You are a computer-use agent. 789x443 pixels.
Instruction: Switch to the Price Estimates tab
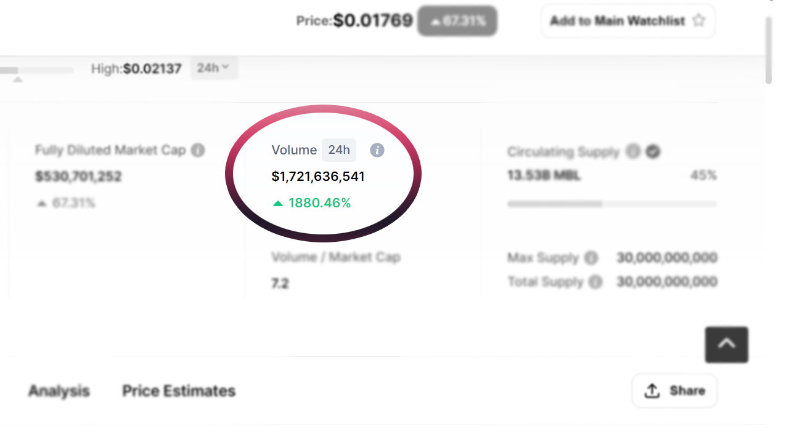coord(179,391)
